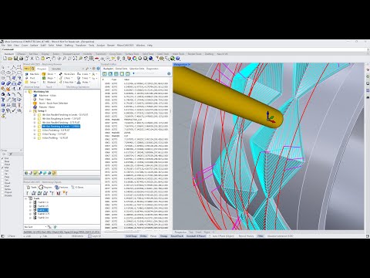
Task: Click the colour wheel icon in toolbar
Action: [135, 59]
